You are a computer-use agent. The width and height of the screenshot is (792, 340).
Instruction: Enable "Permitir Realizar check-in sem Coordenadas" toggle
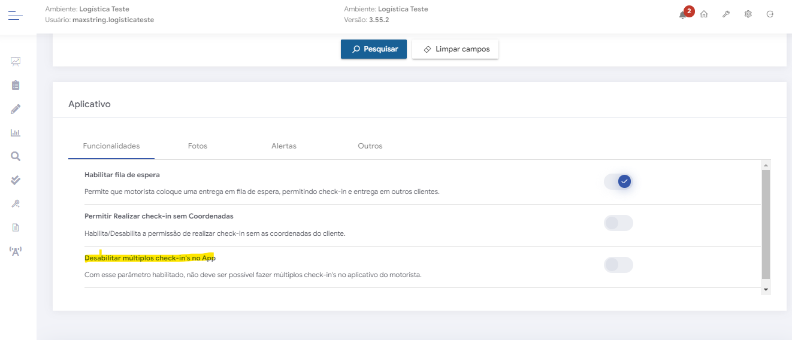point(618,223)
